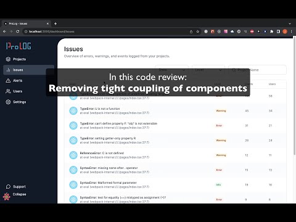Click the Project Name search field
Viewport: 296px width, 222px height.
click(x=257, y=70)
